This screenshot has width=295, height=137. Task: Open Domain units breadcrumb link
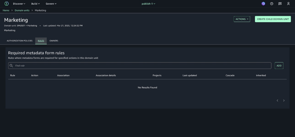[x=22, y=10]
